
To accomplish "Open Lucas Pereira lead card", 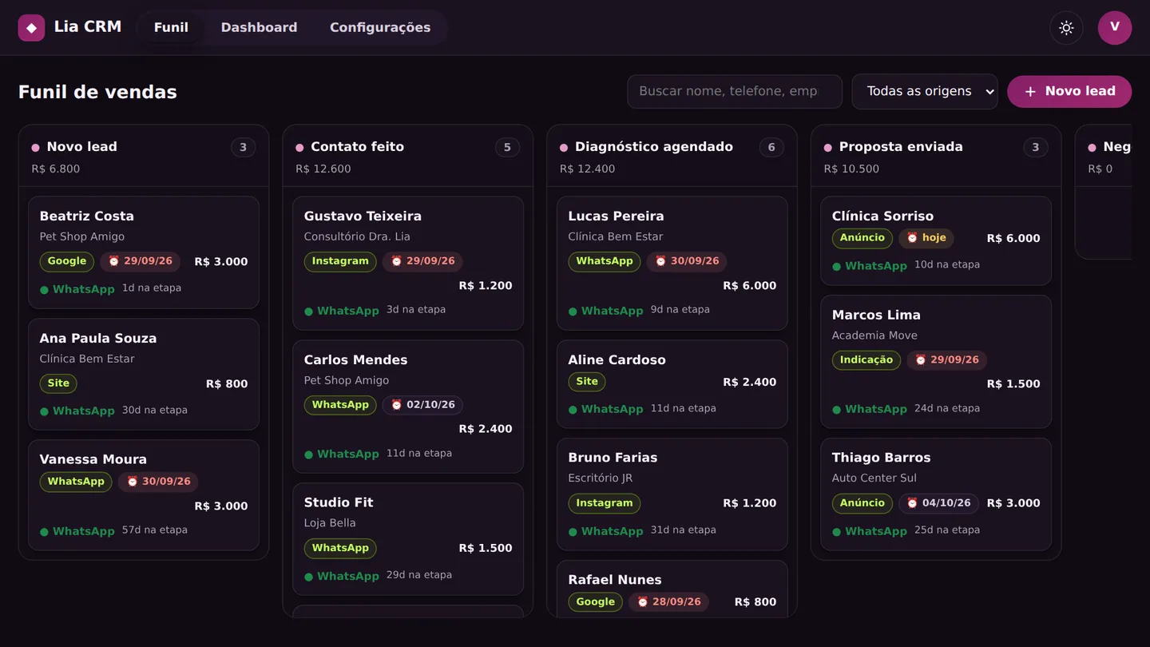I will [x=672, y=264].
